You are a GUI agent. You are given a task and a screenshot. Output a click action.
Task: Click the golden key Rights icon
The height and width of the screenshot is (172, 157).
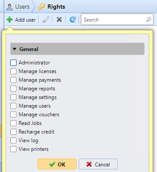42,7
